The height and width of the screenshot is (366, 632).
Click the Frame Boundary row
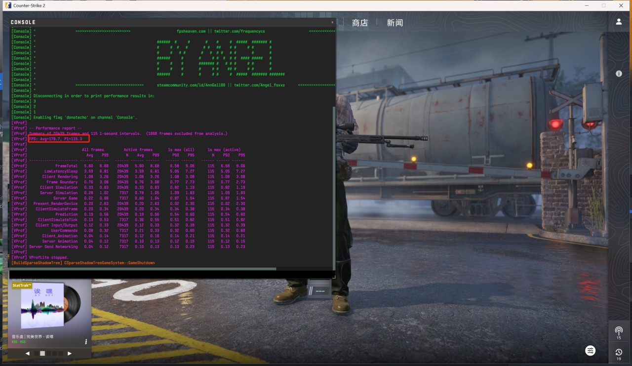tap(128, 182)
